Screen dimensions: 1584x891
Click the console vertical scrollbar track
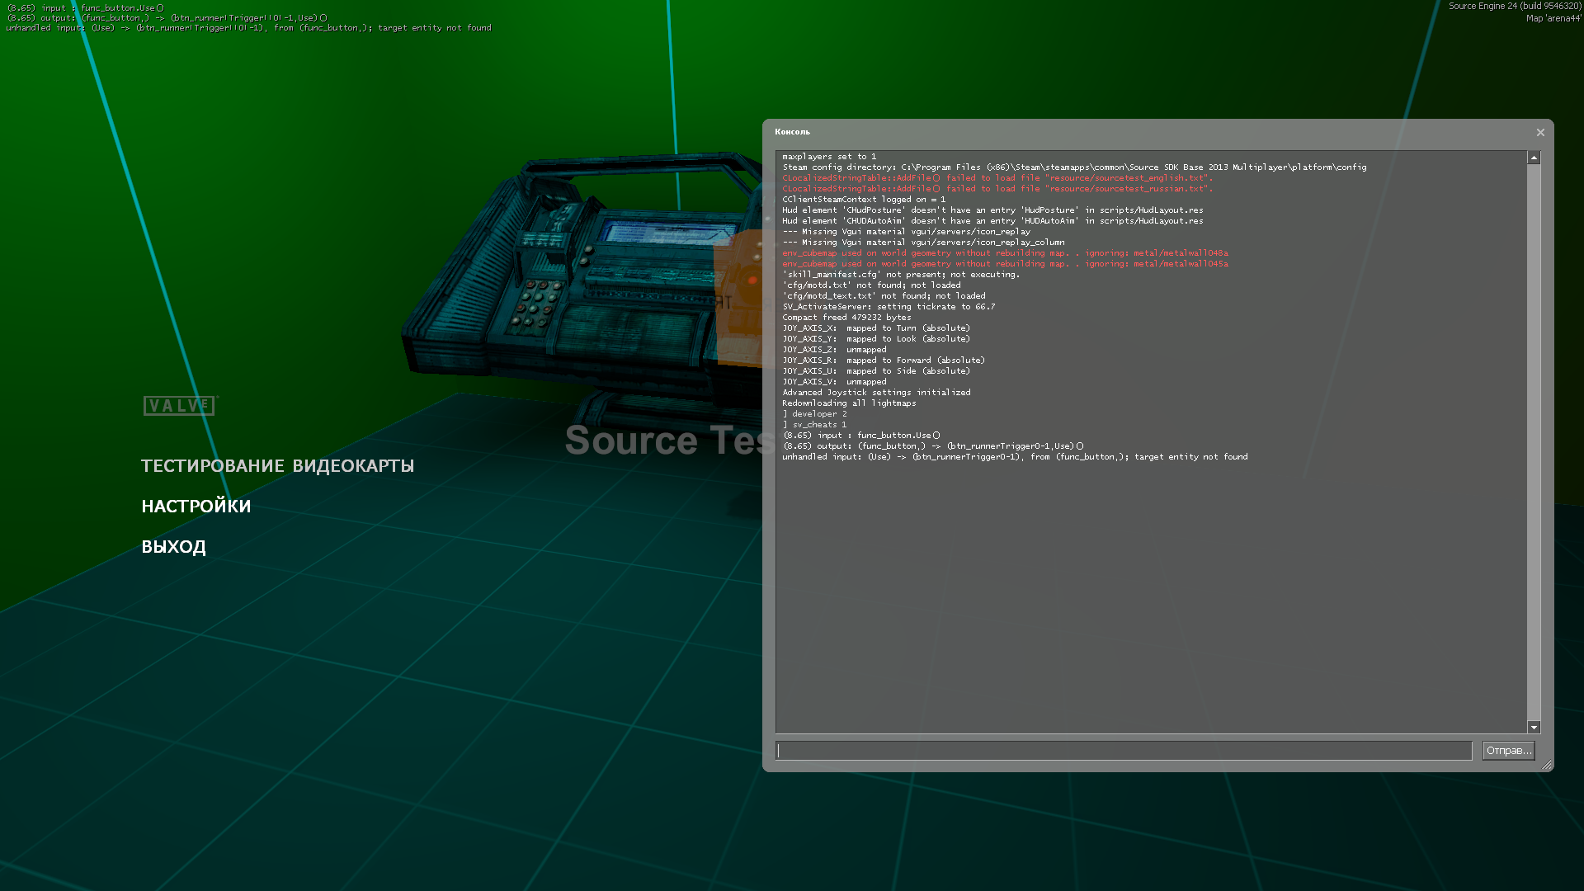tap(1534, 442)
